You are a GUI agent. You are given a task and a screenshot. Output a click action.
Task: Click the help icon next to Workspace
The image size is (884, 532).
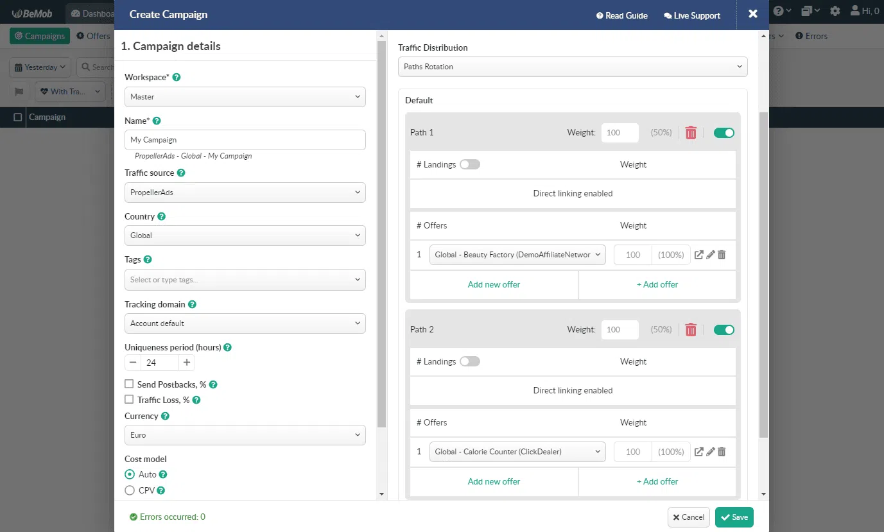(x=177, y=77)
